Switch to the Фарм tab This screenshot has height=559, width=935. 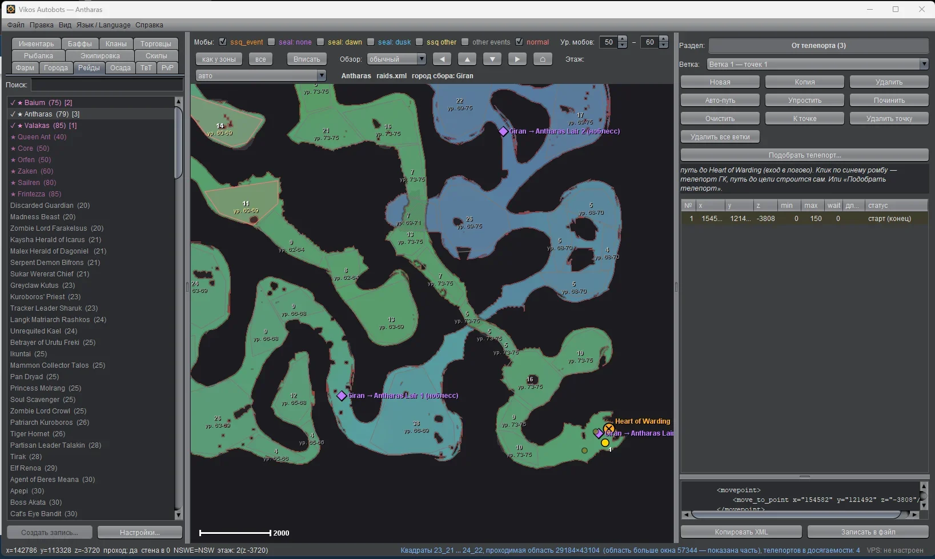[25, 67]
